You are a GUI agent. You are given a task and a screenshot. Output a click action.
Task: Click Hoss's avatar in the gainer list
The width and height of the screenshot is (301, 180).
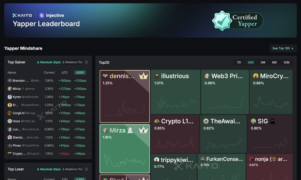point(10,121)
